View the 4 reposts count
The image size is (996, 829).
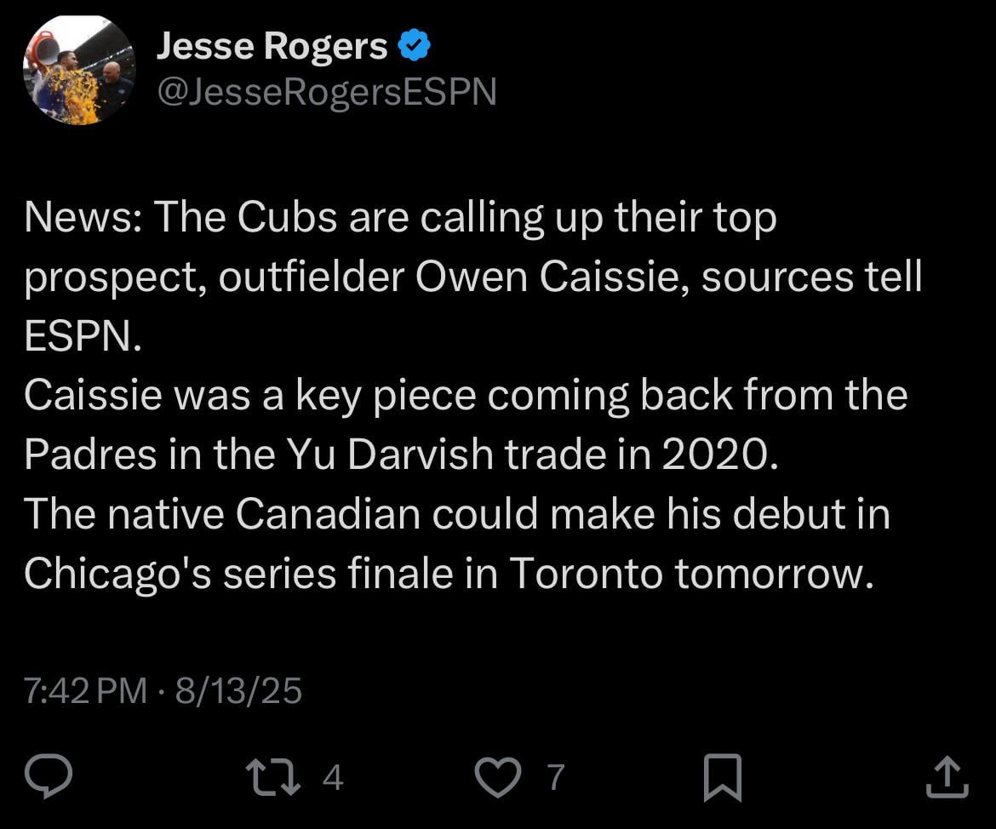coord(330,777)
